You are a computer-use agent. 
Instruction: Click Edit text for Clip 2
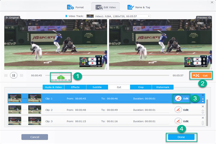click(186, 110)
